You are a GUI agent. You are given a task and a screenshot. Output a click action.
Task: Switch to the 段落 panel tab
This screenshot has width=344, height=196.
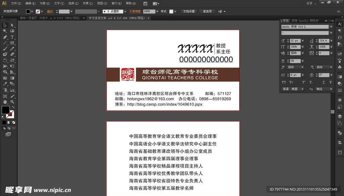tap(294, 21)
